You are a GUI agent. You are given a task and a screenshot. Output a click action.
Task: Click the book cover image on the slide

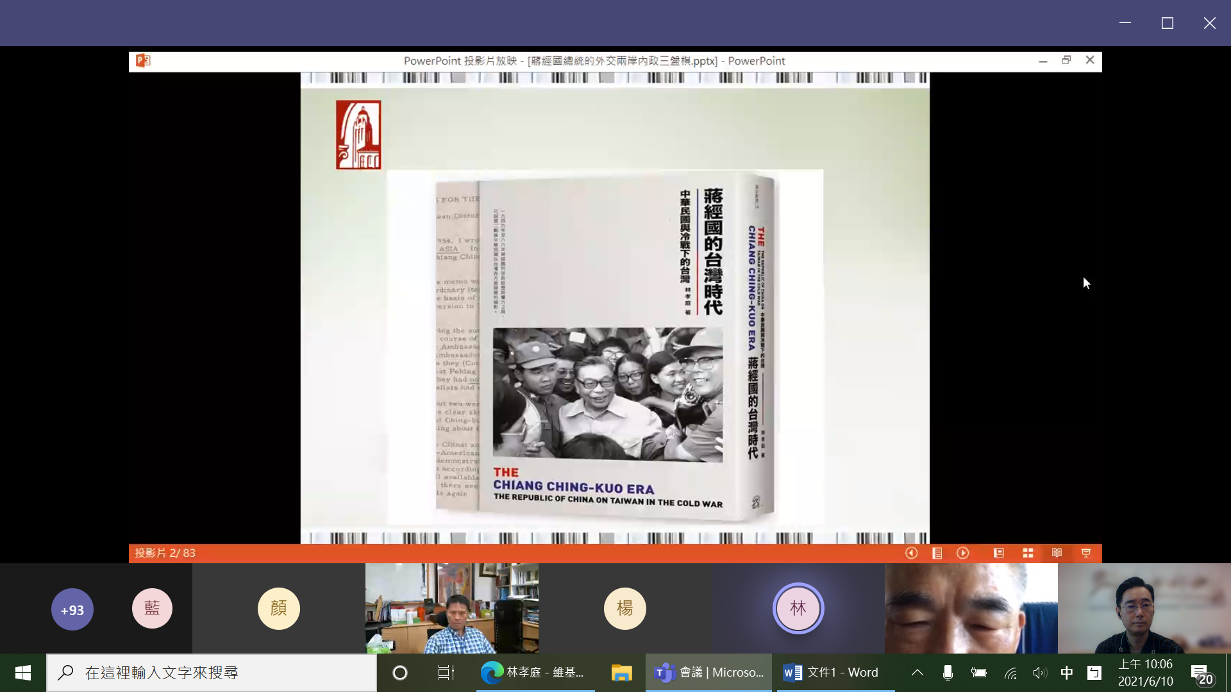[x=605, y=347]
